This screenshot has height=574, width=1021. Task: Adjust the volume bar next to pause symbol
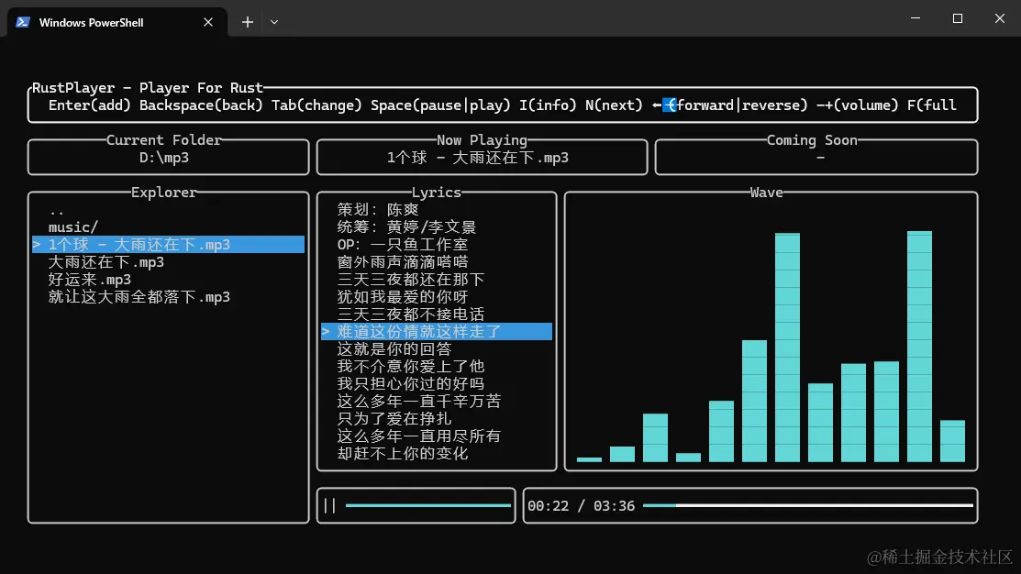427,505
